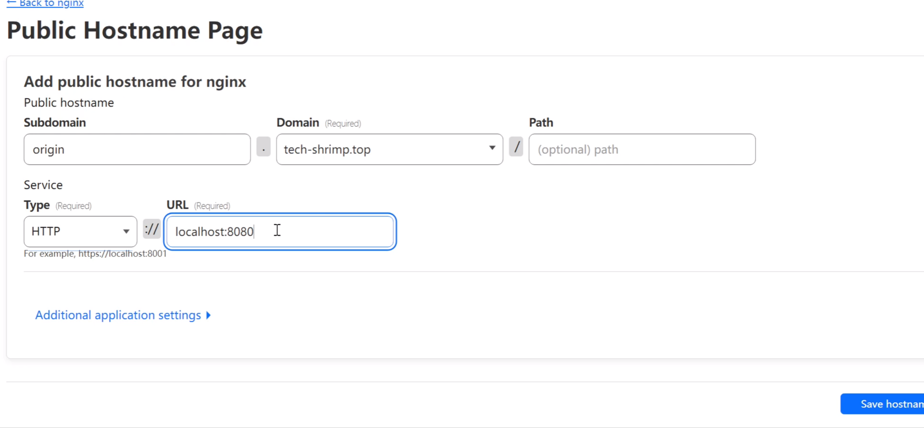Click the Subdomain field label

point(55,123)
